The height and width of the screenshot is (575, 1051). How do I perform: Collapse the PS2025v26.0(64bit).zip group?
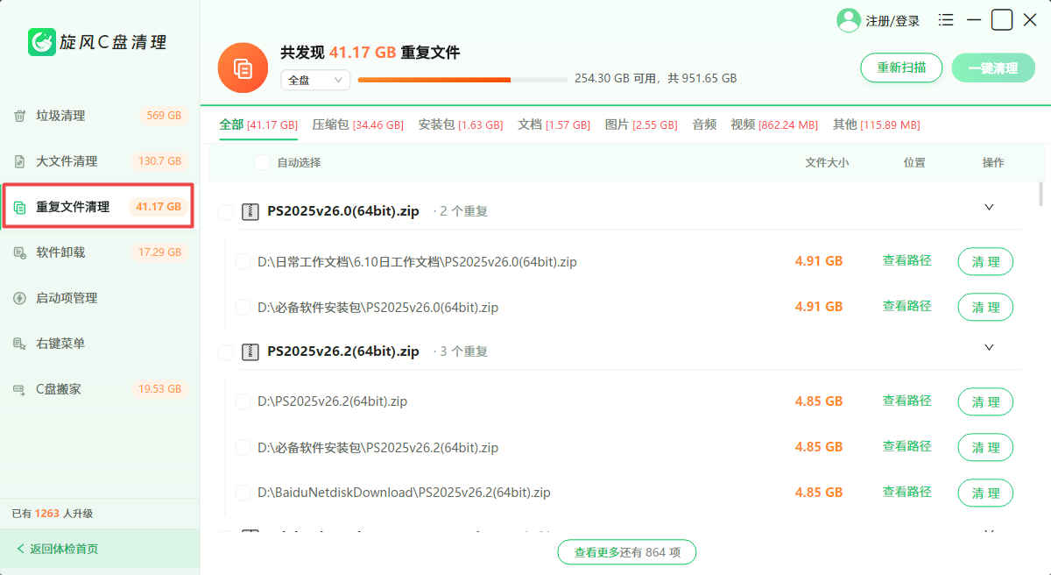989,208
